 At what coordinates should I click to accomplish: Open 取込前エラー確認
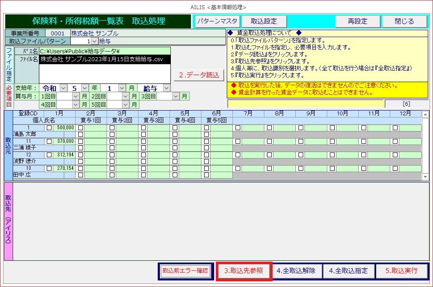pyautogui.click(x=185, y=271)
